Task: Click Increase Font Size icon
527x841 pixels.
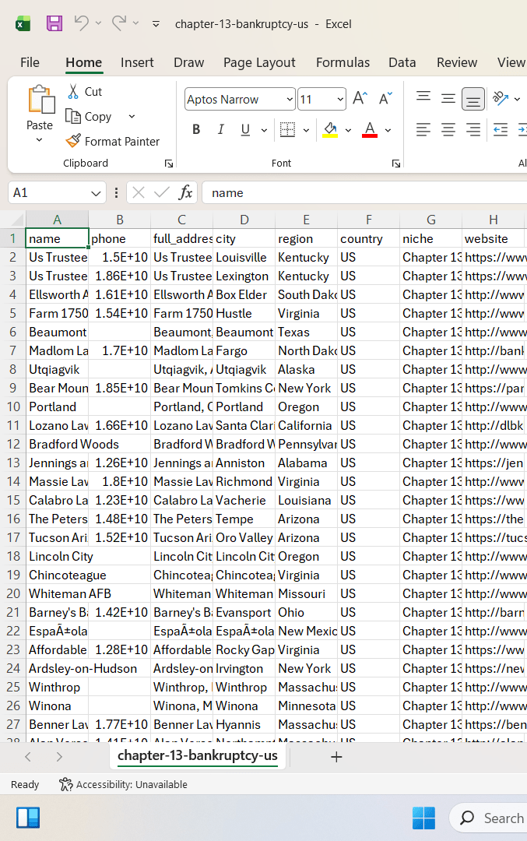Action: [360, 99]
